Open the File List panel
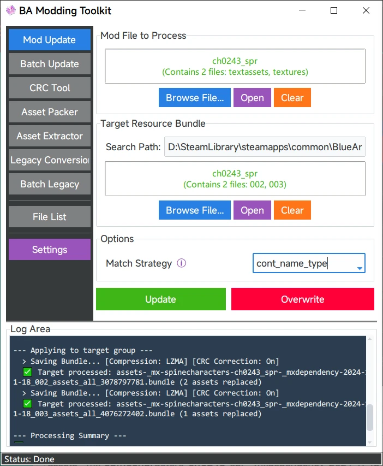Image resolution: width=383 pixels, height=466 pixels. pos(50,217)
